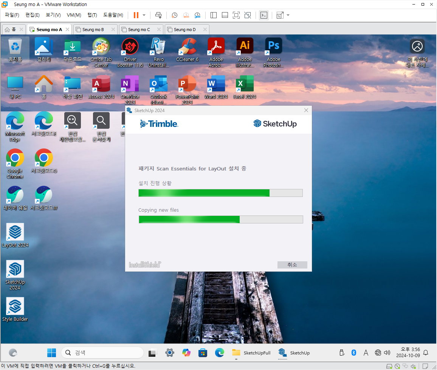Select the Revo Uninstaller icon
The image size is (437, 370).
(158, 53)
